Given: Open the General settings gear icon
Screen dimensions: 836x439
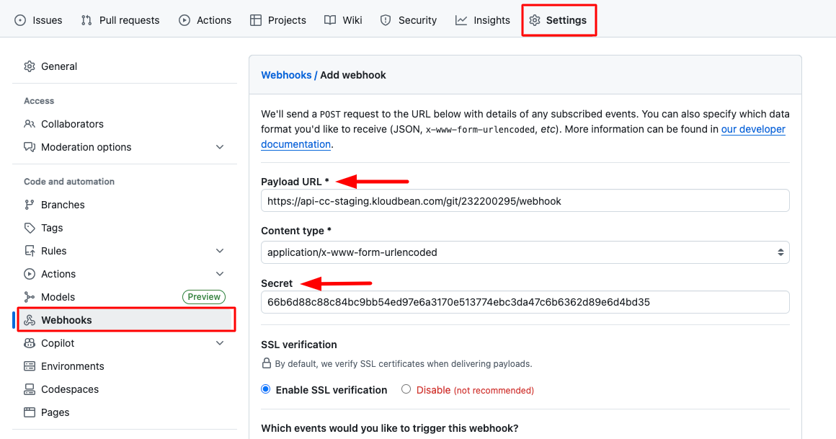Looking at the screenshot, I should (30, 66).
